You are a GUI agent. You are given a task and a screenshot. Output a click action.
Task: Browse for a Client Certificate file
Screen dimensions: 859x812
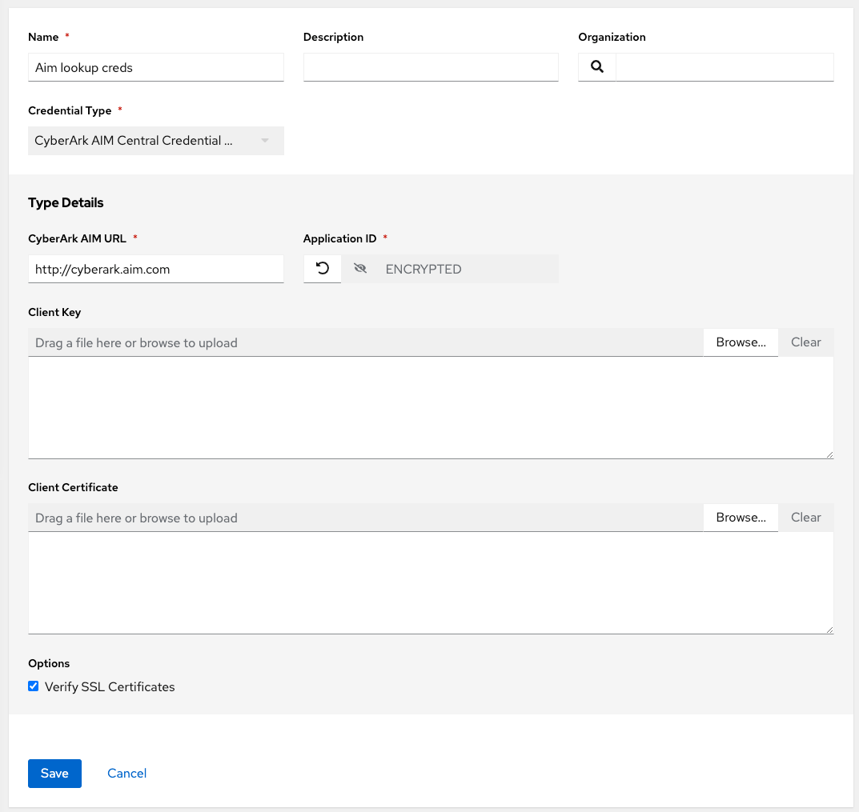pos(741,518)
